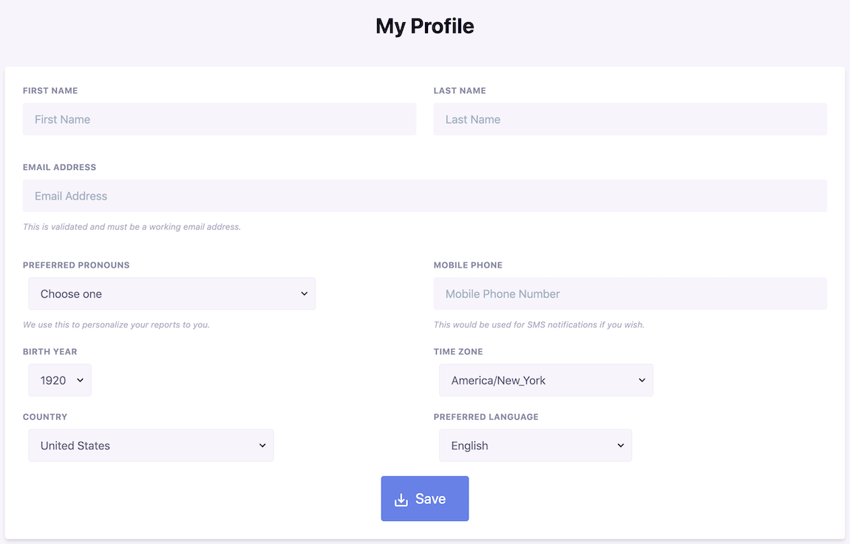This screenshot has width=850, height=544.
Task: Click the First Name input field
Action: click(220, 119)
